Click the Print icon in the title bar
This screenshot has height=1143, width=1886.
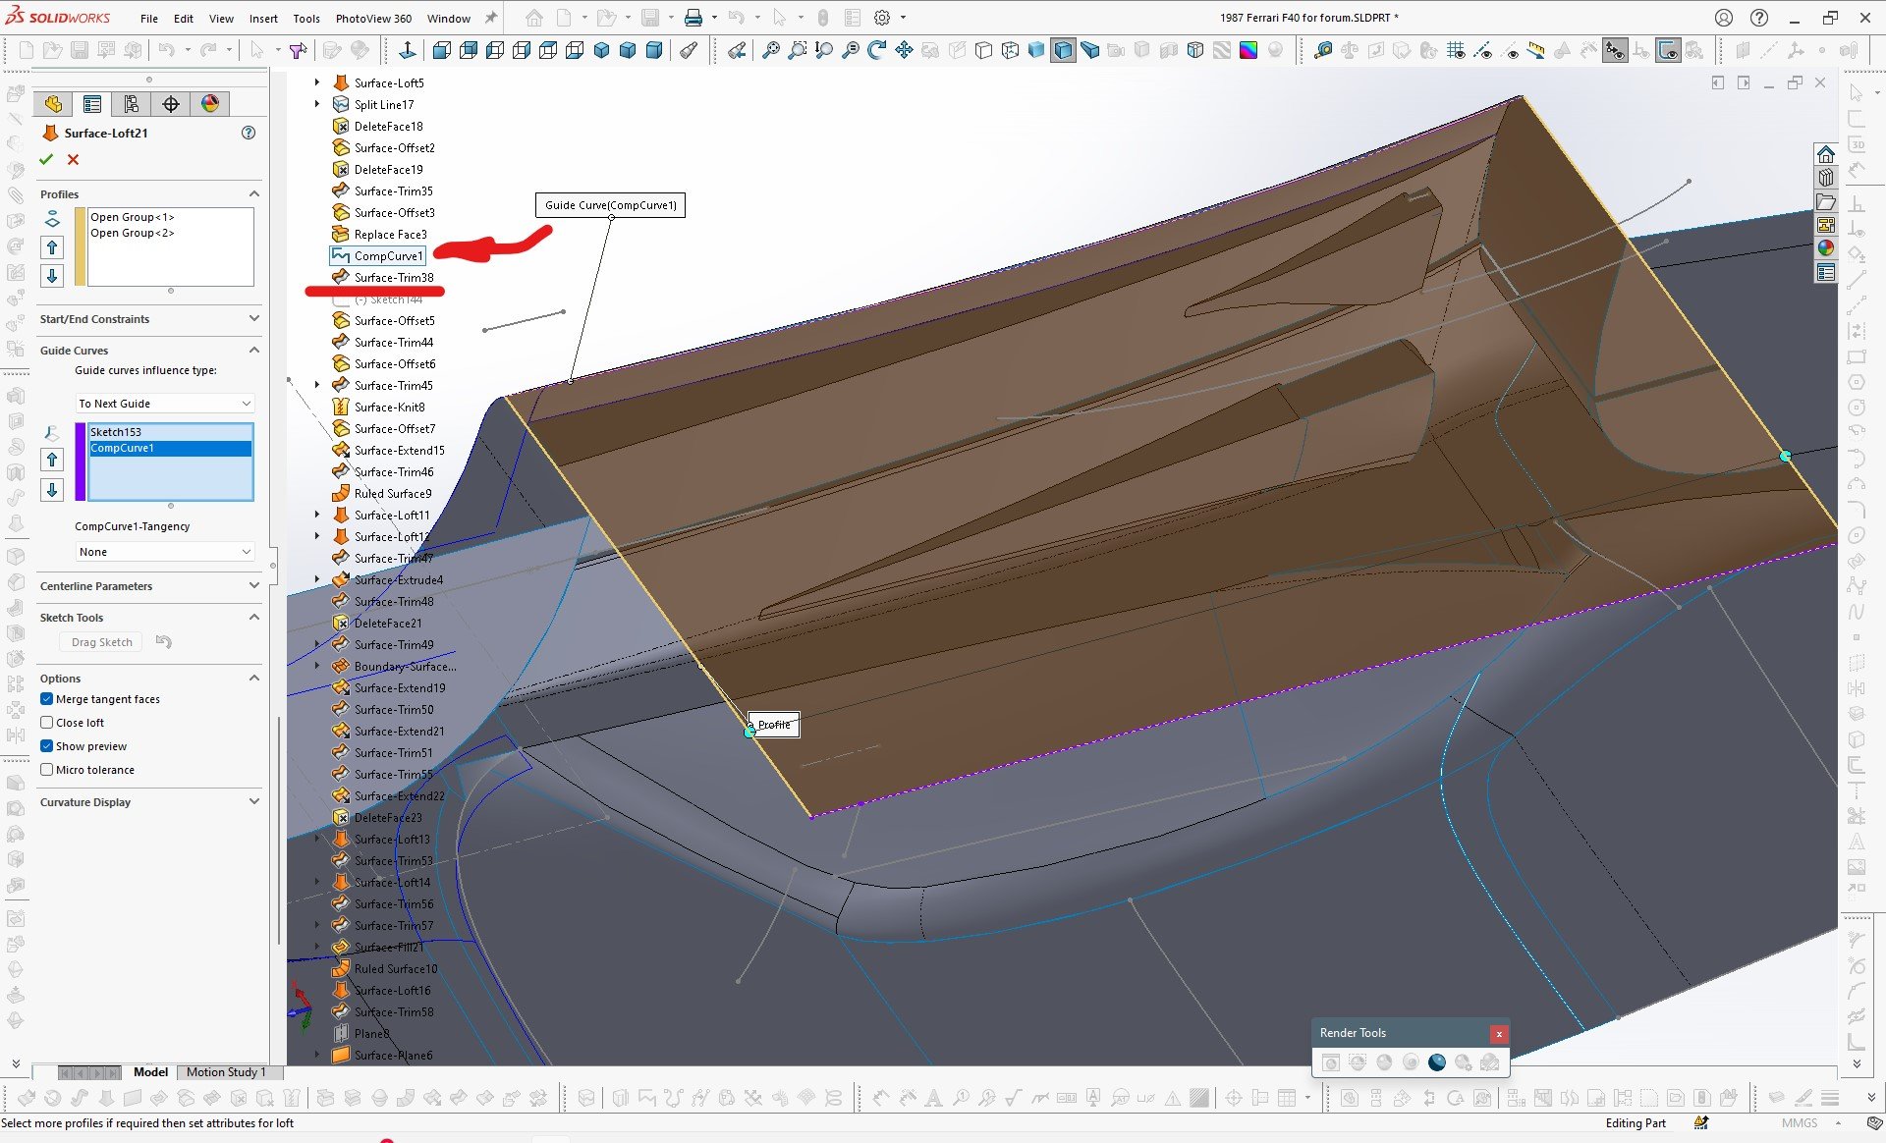[693, 18]
